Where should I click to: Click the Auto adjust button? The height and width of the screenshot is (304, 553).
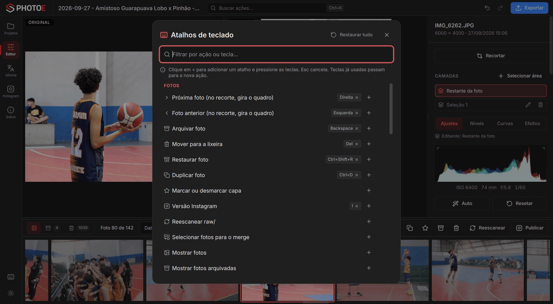pos(462,203)
